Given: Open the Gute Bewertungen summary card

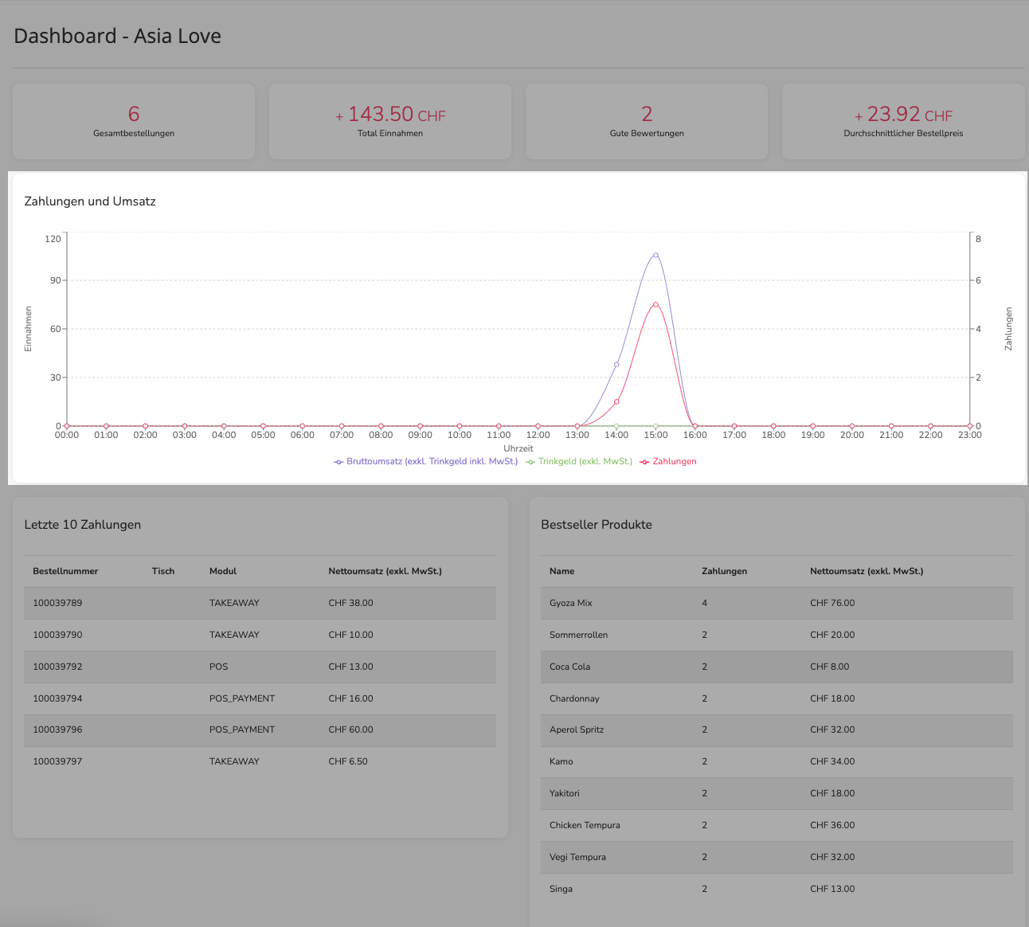Looking at the screenshot, I should click(647, 121).
